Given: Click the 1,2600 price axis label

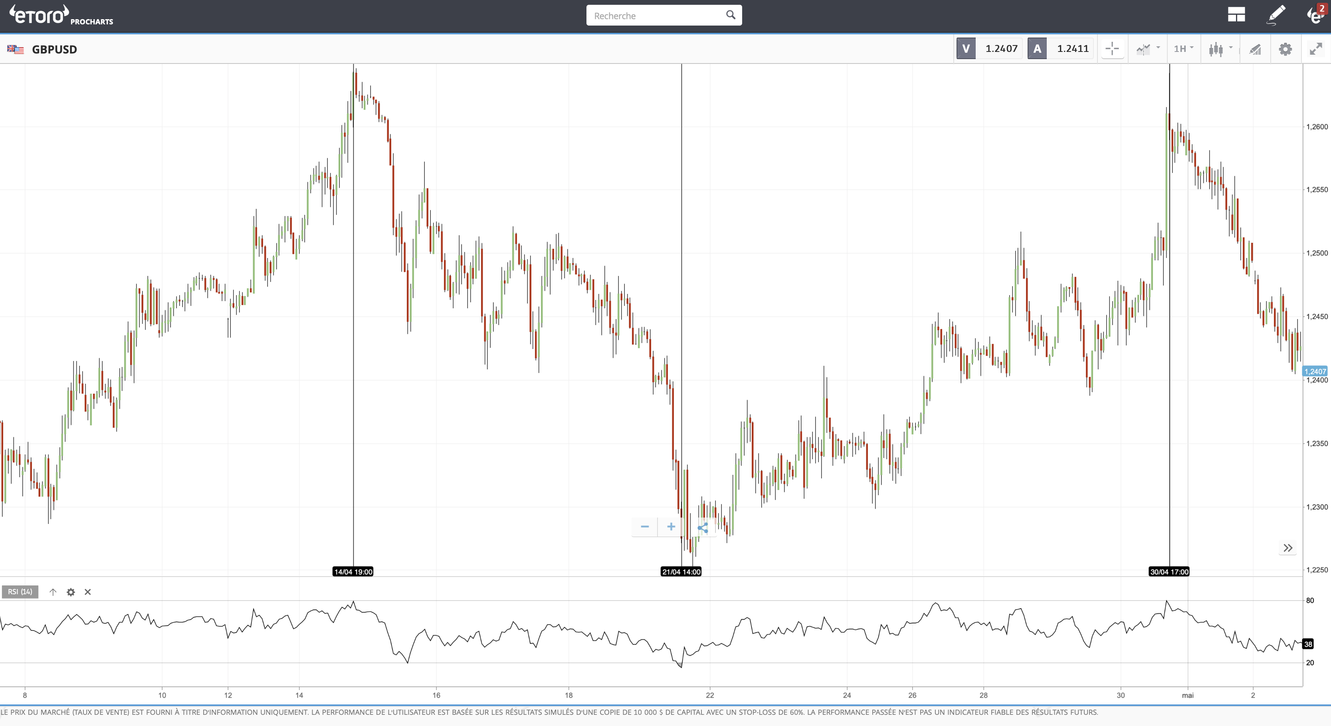Looking at the screenshot, I should click(1317, 127).
